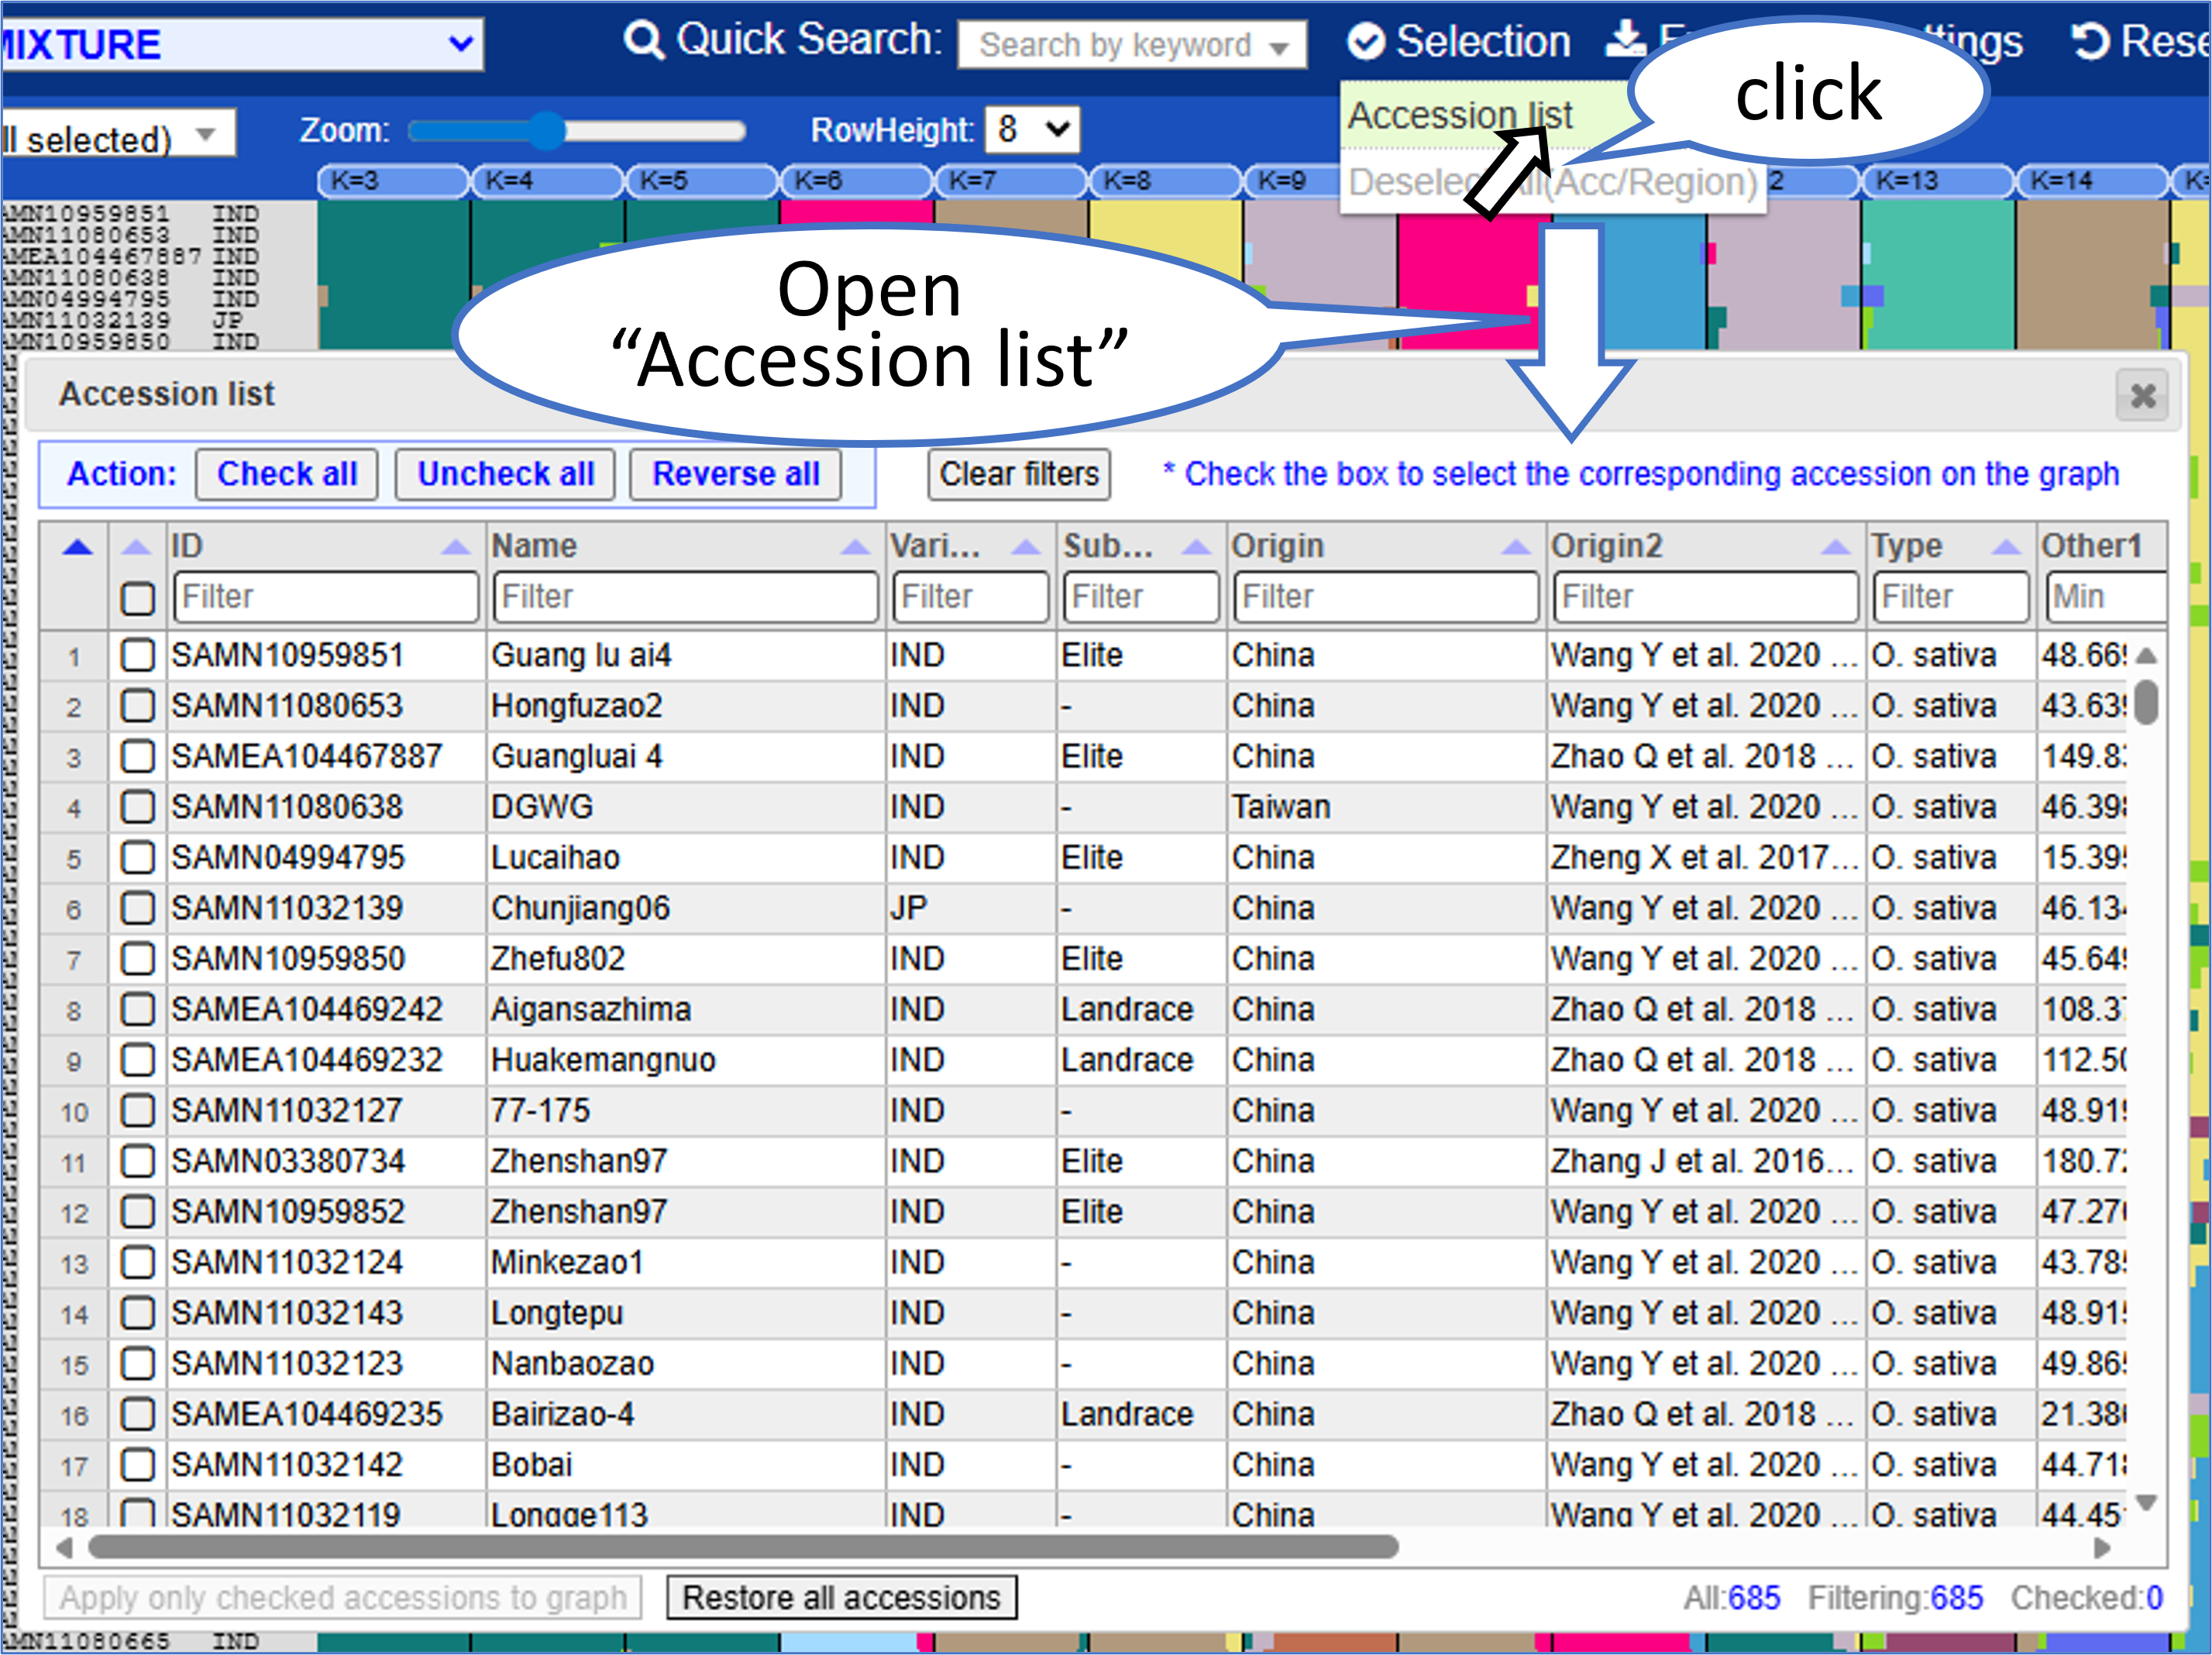2212x1655 pixels.
Task: Click Restore all accessions button
Action: tap(841, 1598)
